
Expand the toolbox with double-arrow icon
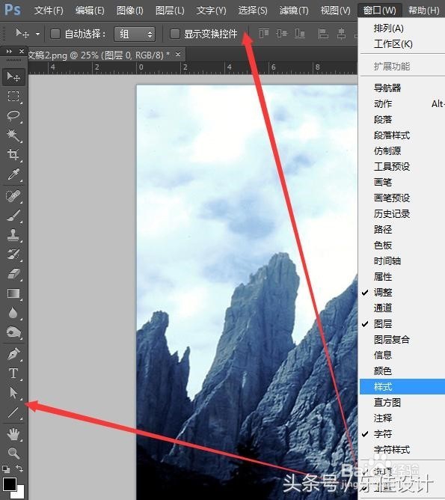point(9,52)
